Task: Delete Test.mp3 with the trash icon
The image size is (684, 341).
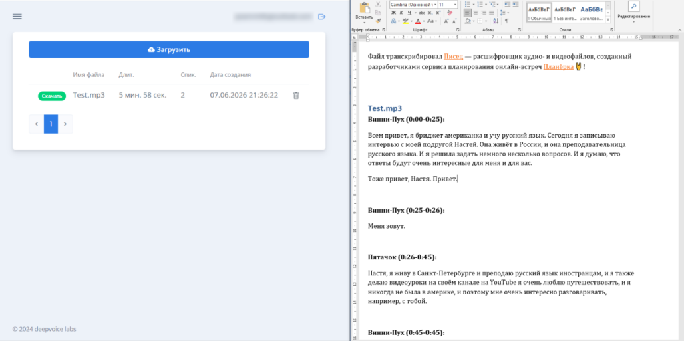Action: pos(296,95)
